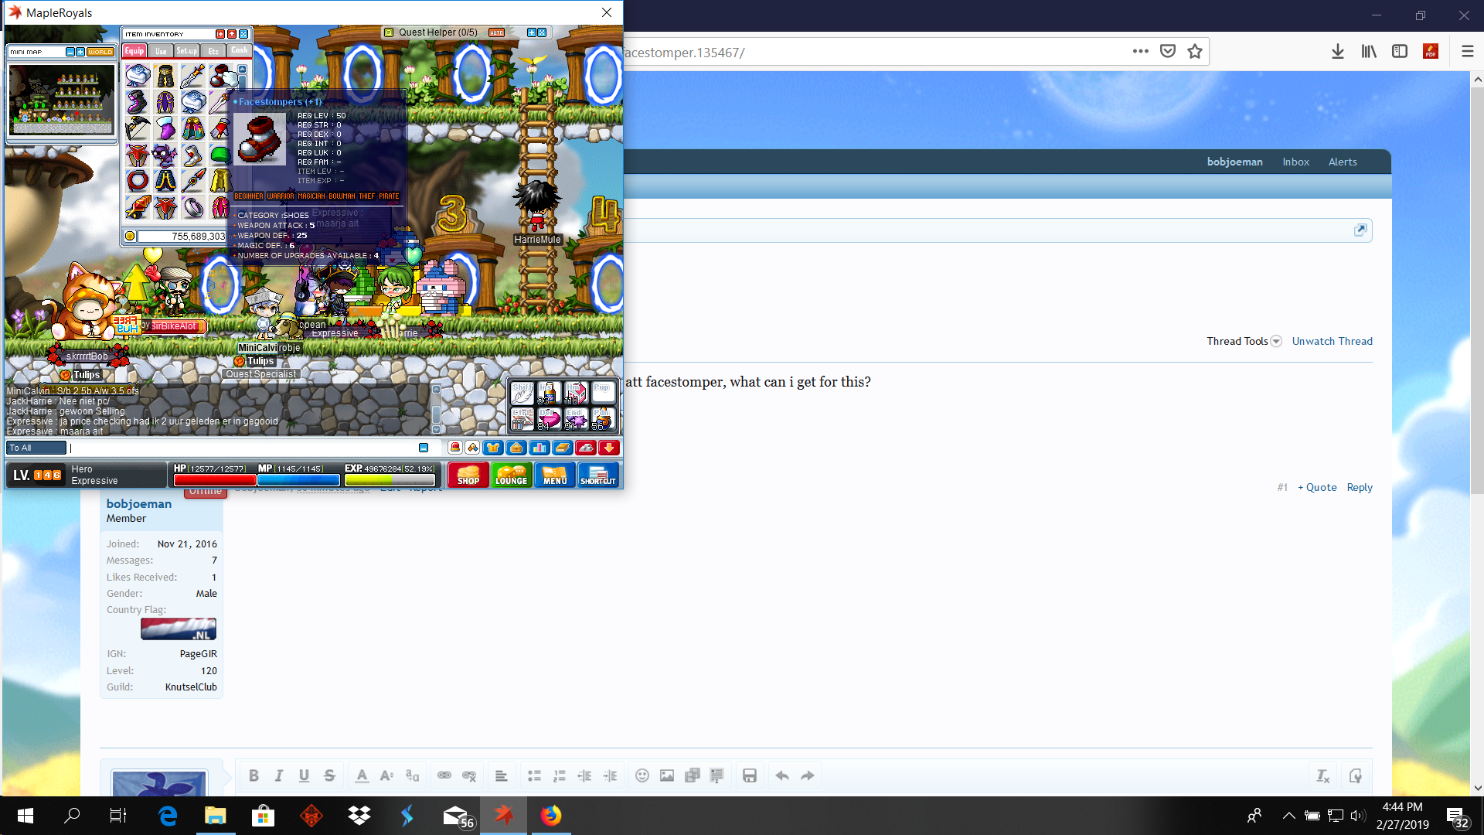Use the Del quick slot item
Viewport: 1484px width, 835px height.
coord(549,418)
